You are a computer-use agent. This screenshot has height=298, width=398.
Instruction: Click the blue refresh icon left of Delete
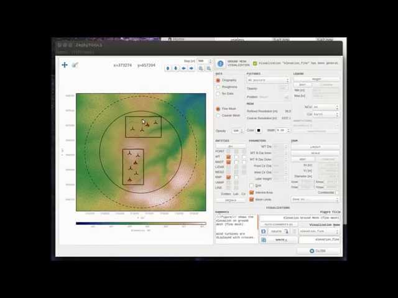click(x=264, y=232)
